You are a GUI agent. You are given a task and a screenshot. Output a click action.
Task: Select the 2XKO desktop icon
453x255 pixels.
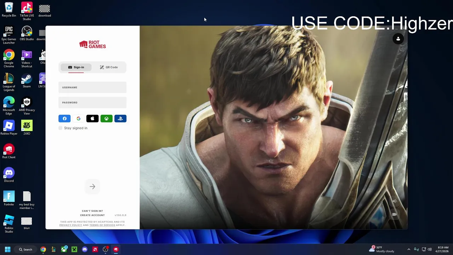coord(27,128)
